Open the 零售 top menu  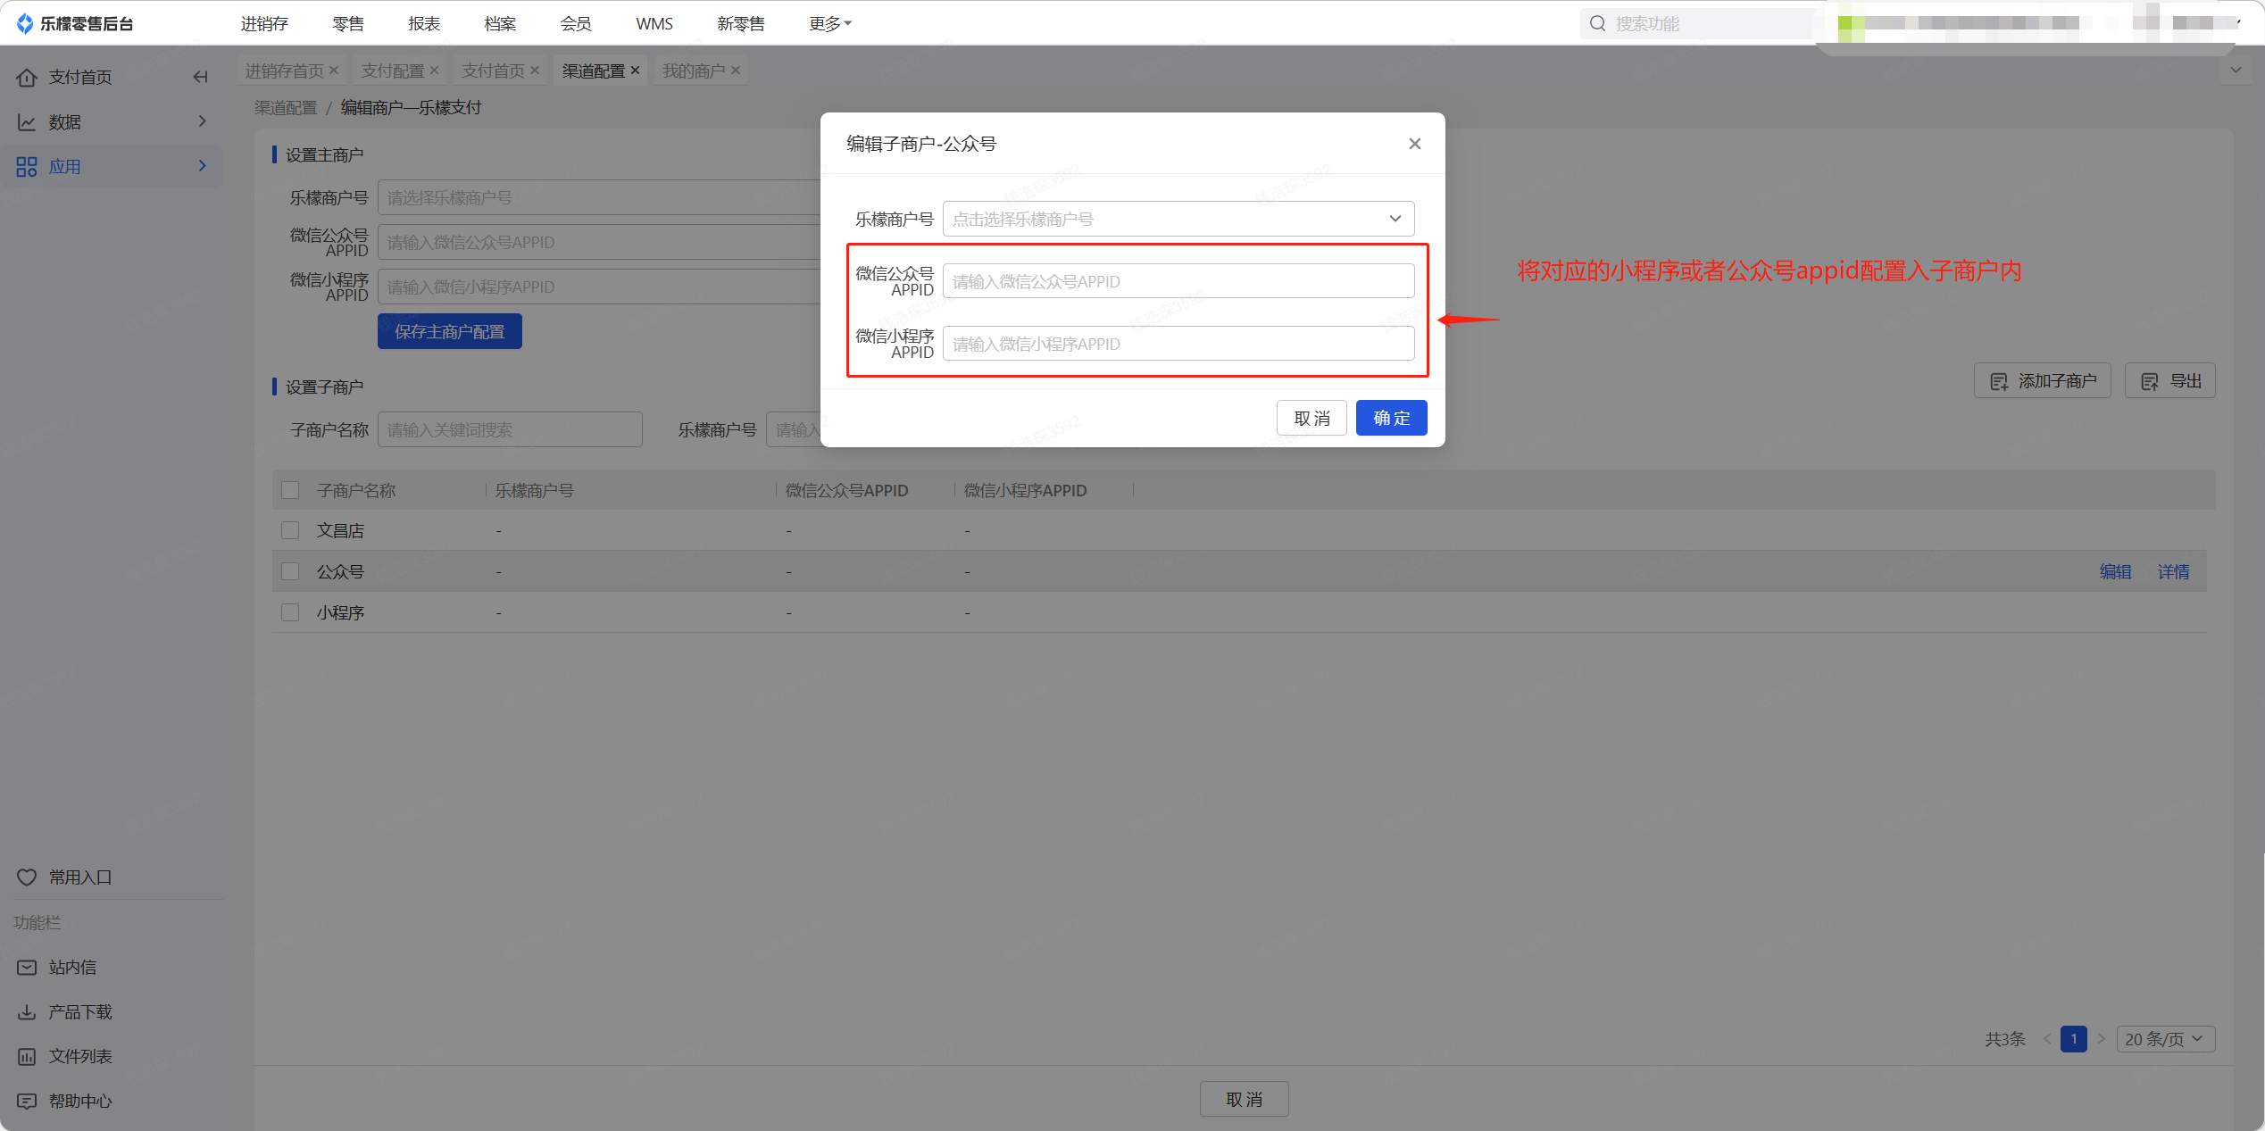click(x=348, y=23)
